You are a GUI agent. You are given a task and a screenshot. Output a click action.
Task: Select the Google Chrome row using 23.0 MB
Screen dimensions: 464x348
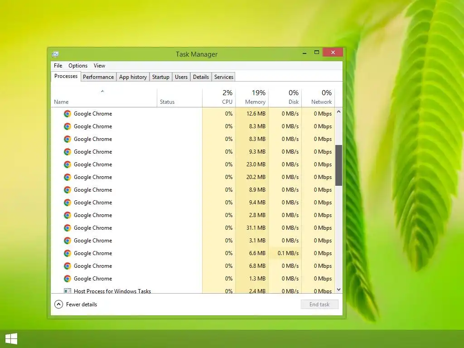click(193, 164)
